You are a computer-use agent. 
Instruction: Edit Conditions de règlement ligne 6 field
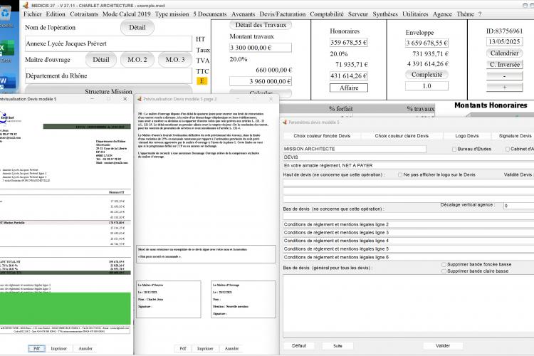pyautogui.click(x=409, y=257)
